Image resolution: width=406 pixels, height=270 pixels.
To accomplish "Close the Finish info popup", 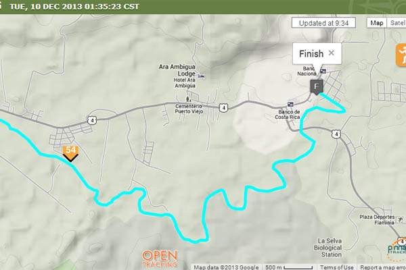I will tap(331, 53).
